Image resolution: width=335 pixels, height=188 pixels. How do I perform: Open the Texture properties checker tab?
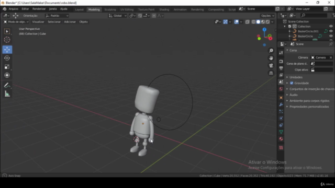click(x=281, y=147)
